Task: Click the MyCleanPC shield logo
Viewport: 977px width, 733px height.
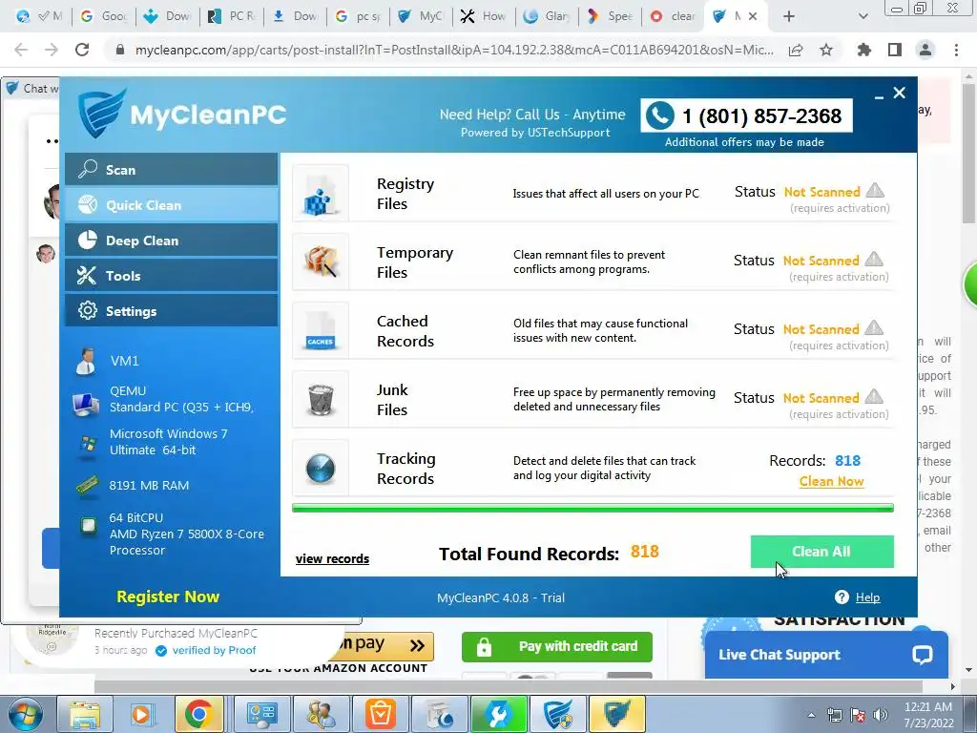Action: point(102,113)
